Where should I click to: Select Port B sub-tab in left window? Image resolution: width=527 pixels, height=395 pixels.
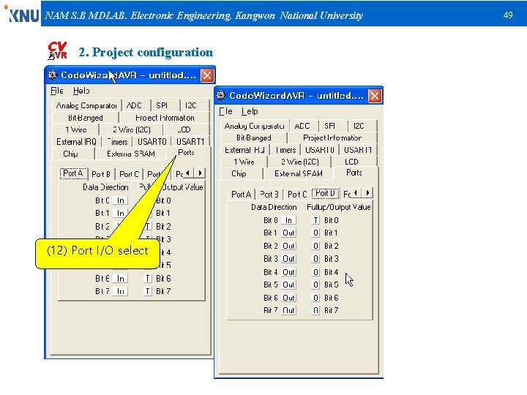[x=101, y=174]
